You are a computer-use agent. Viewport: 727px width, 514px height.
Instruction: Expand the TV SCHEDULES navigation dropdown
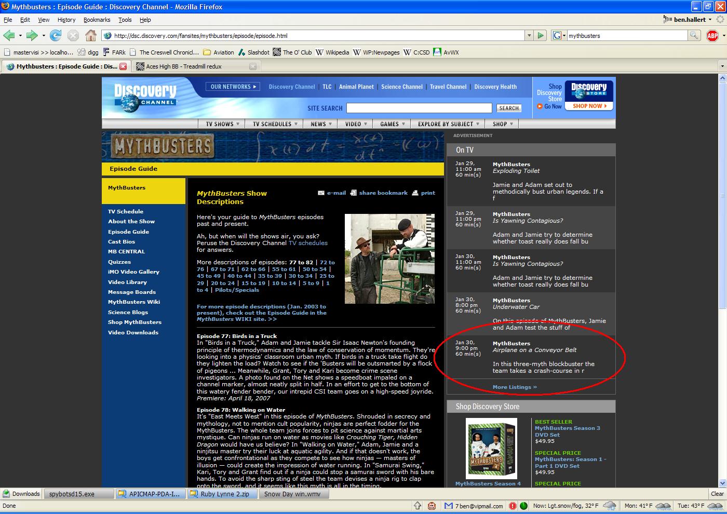click(x=275, y=124)
